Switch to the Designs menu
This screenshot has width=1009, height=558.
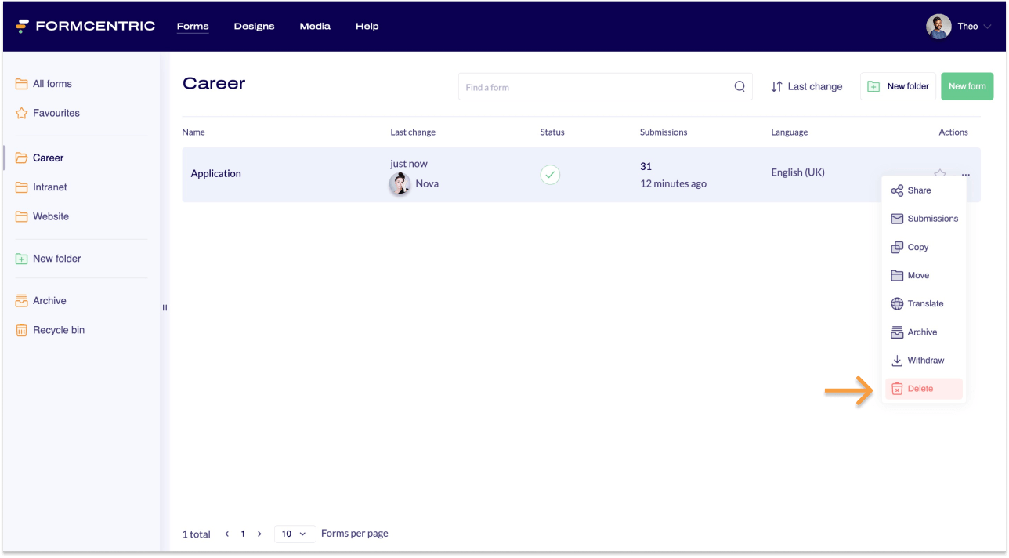(254, 26)
